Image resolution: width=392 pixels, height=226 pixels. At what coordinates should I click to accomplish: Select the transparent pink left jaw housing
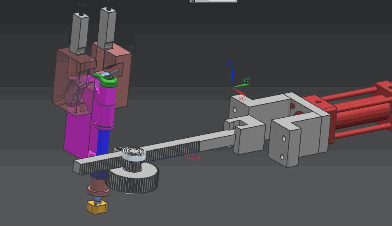(74, 82)
